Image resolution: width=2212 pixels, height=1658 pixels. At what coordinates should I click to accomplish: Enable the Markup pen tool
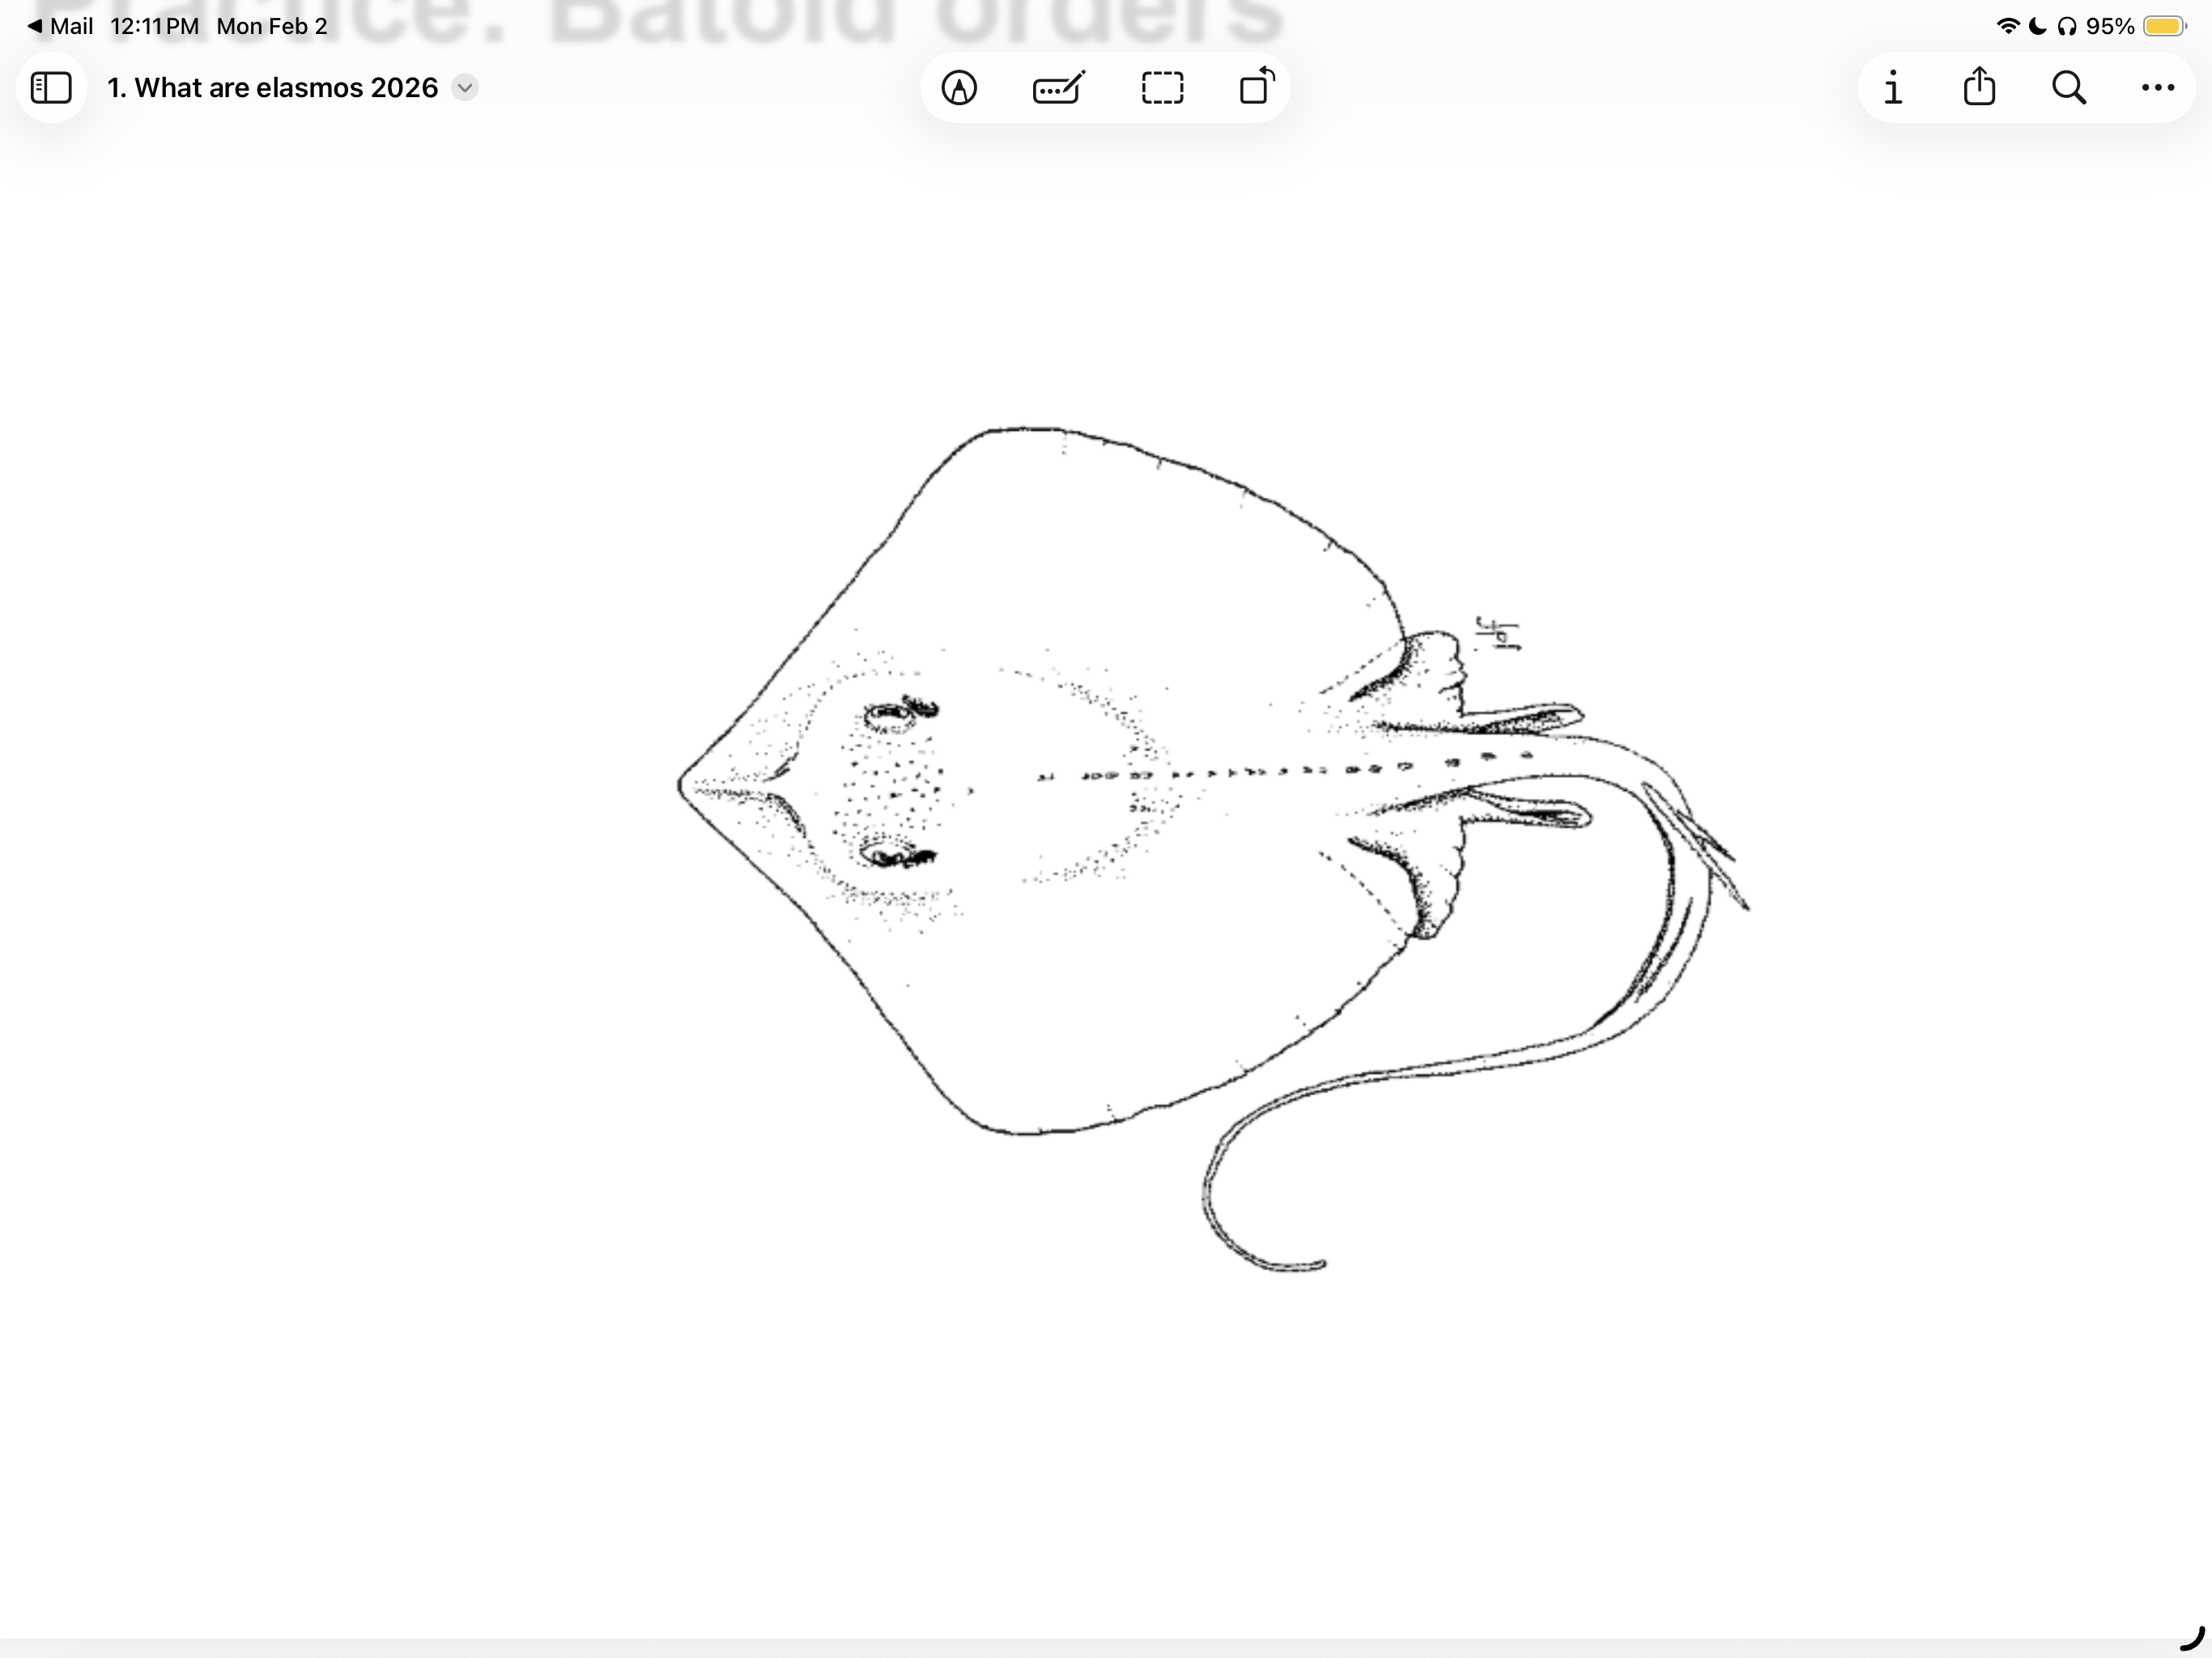click(x=959, y=88)
